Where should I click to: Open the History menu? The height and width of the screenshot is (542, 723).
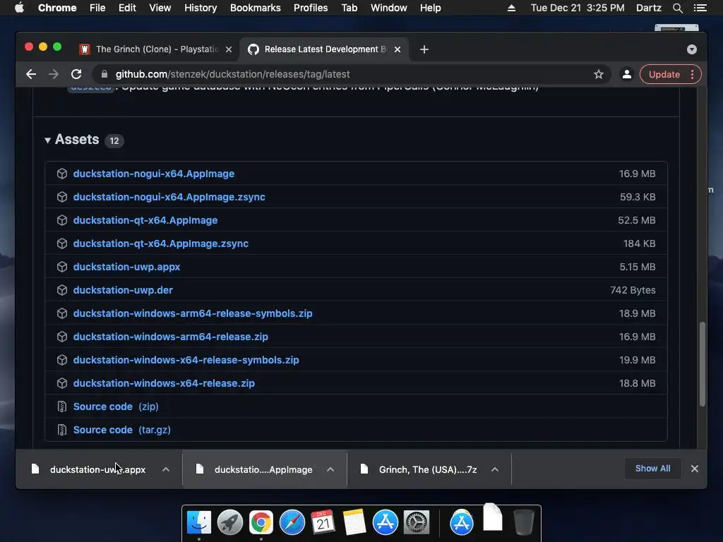pos(201,8)
